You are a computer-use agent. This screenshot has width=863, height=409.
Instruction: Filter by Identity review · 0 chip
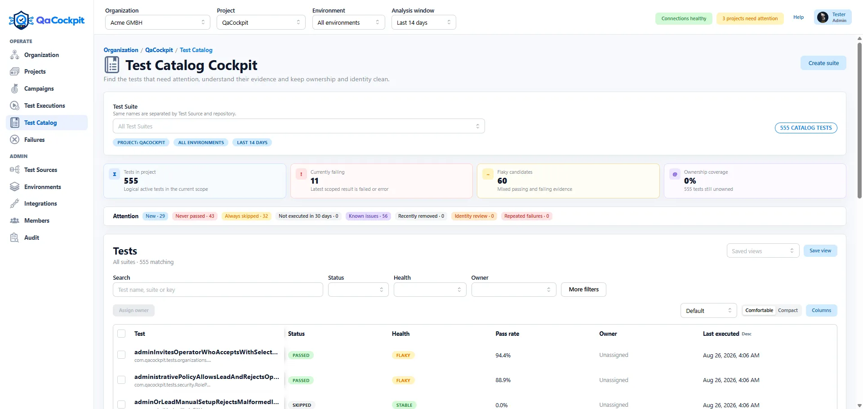click(x=474, y=216)
